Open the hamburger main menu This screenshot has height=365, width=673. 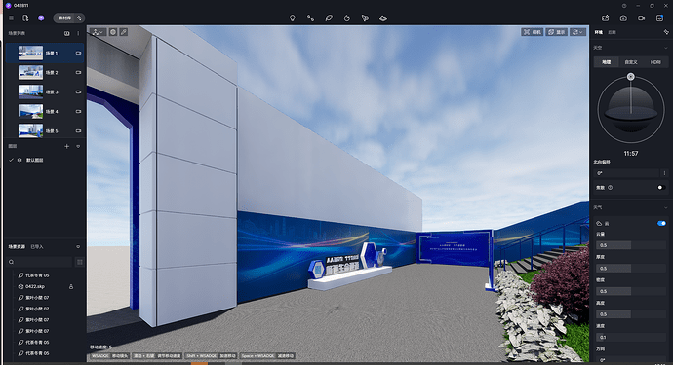11,18
